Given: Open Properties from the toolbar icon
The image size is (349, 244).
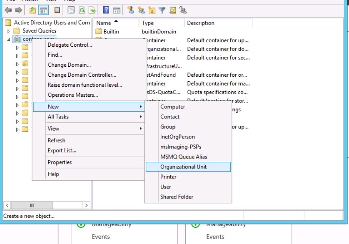Looking at the screenshot, I should [x=71, y=10].
